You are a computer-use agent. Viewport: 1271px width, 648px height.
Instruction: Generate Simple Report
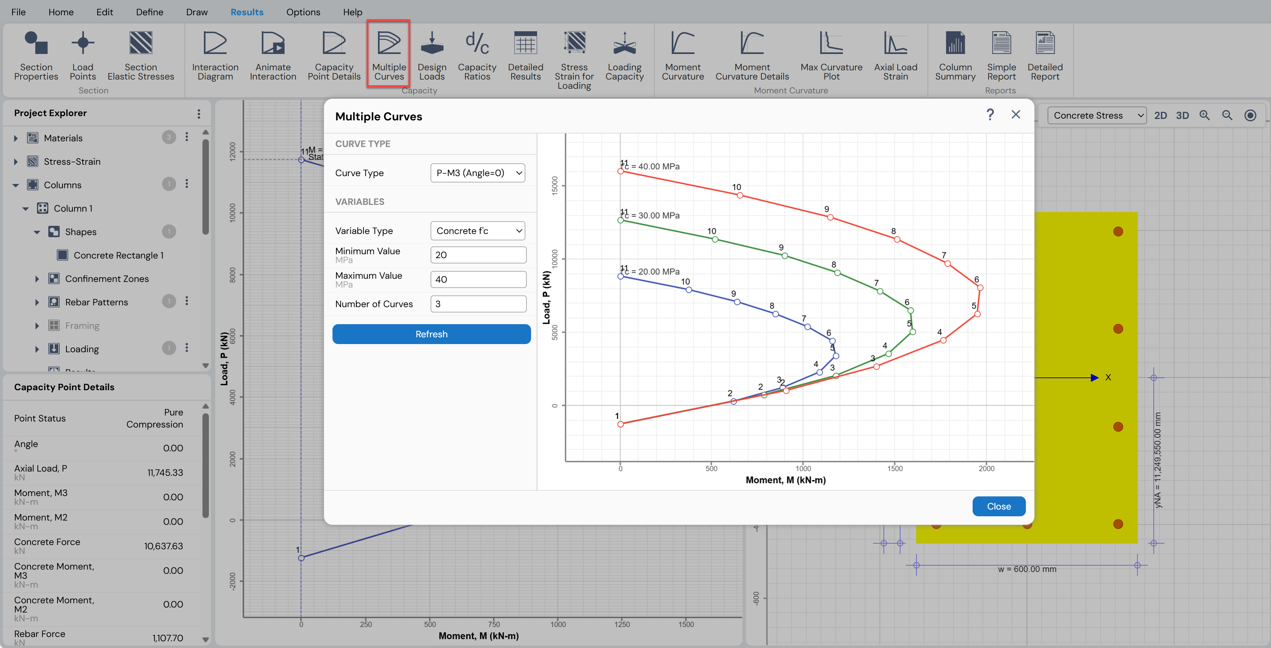point(1001,55)
